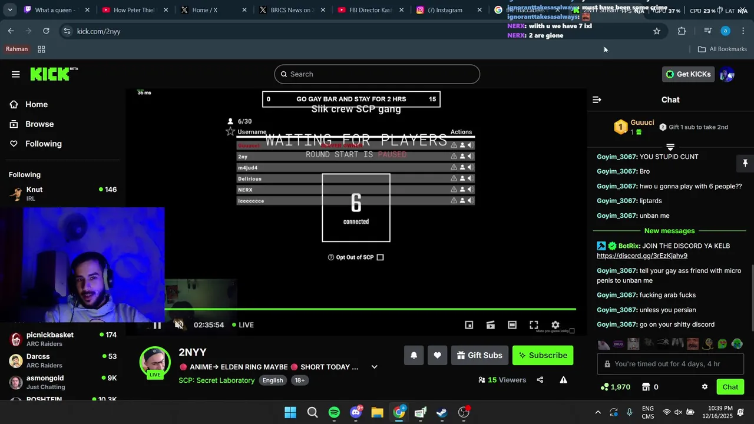
Task: Enable mini player mode icon
Action: pyautogui.click(x=469, y=325)
